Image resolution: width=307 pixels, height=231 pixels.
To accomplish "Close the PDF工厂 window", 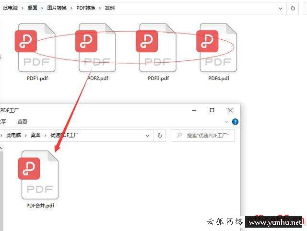I will (230, 110).
